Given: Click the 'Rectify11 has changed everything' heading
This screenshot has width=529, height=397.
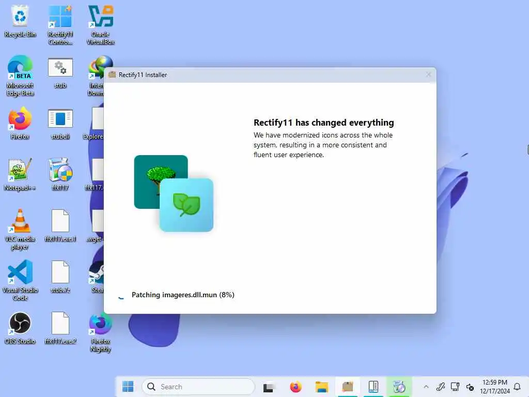Looking at the screenshot, I should pos(323,123).
